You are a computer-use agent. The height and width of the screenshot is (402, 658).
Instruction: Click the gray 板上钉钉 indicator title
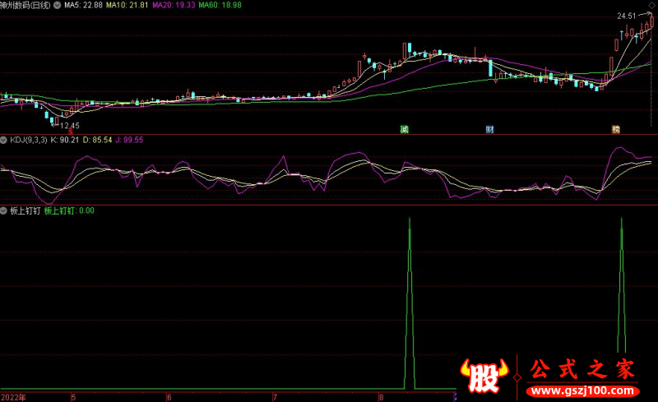click(x=25, y=210)
